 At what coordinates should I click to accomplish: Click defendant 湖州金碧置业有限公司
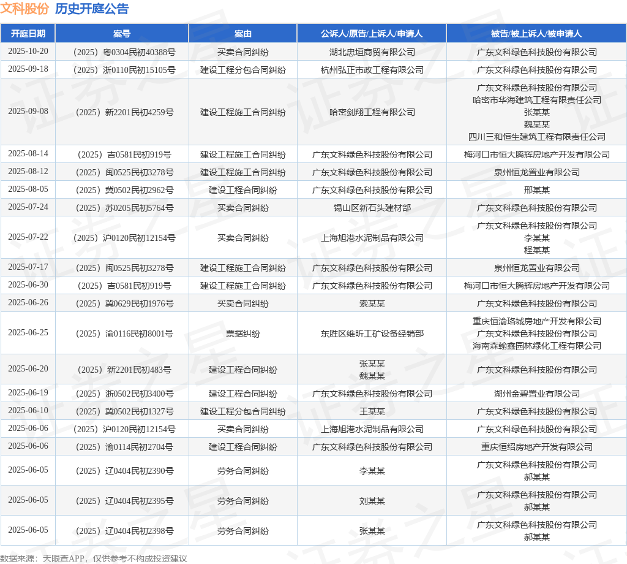point(536,394)
